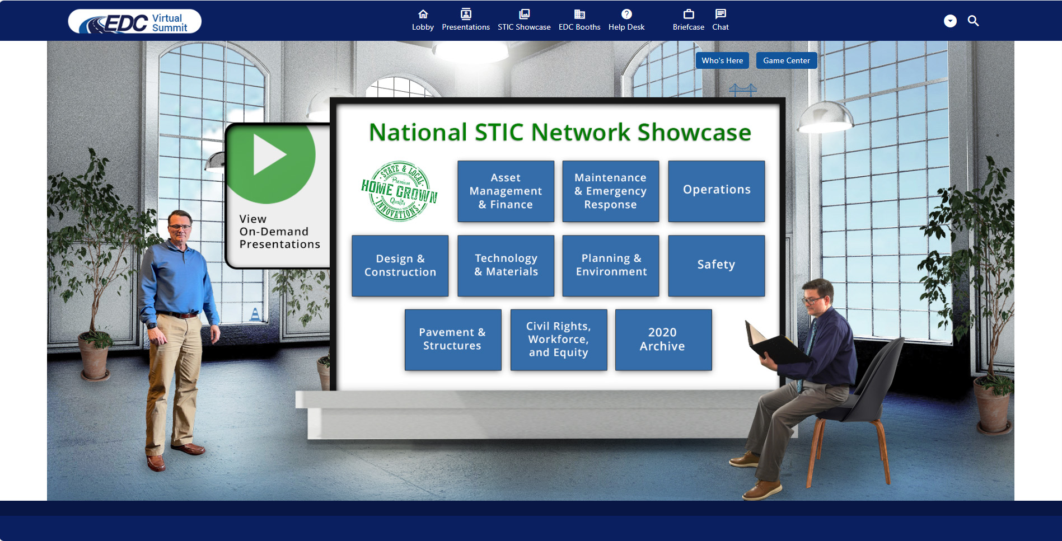Go to the Lobby home icon
The image size is (1062, 541).
pyautogui.click(x=423, y=14)
